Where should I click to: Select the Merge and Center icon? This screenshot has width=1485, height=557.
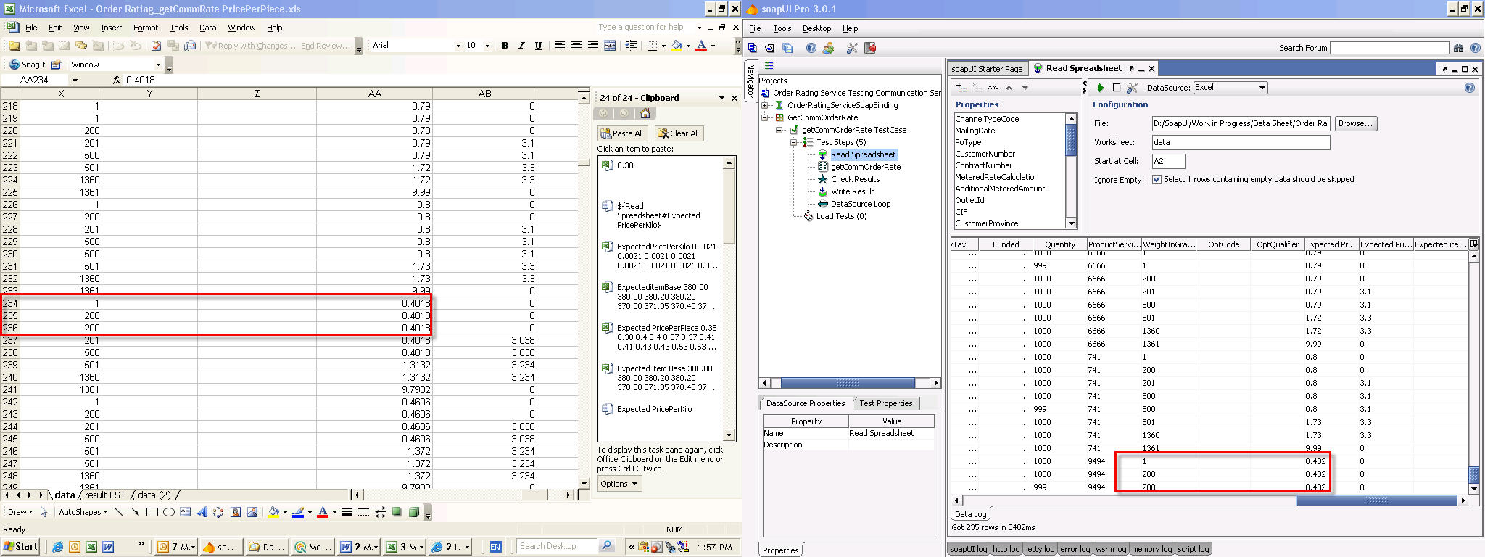click(x=610, y=46)
